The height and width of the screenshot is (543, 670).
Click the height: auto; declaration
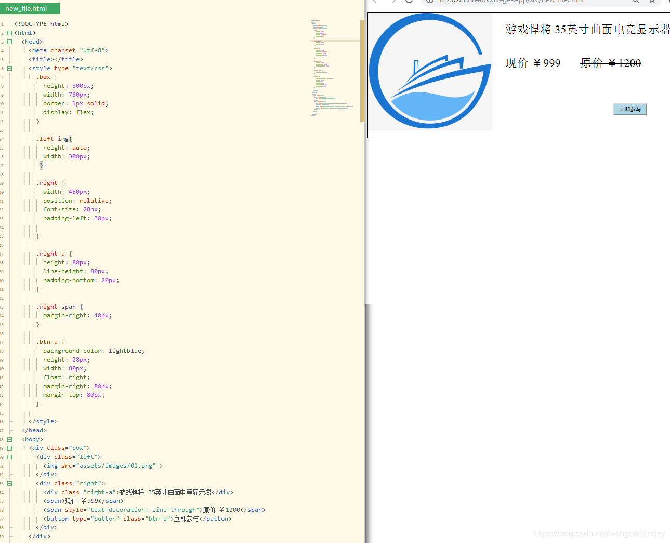tap(67, 148)
